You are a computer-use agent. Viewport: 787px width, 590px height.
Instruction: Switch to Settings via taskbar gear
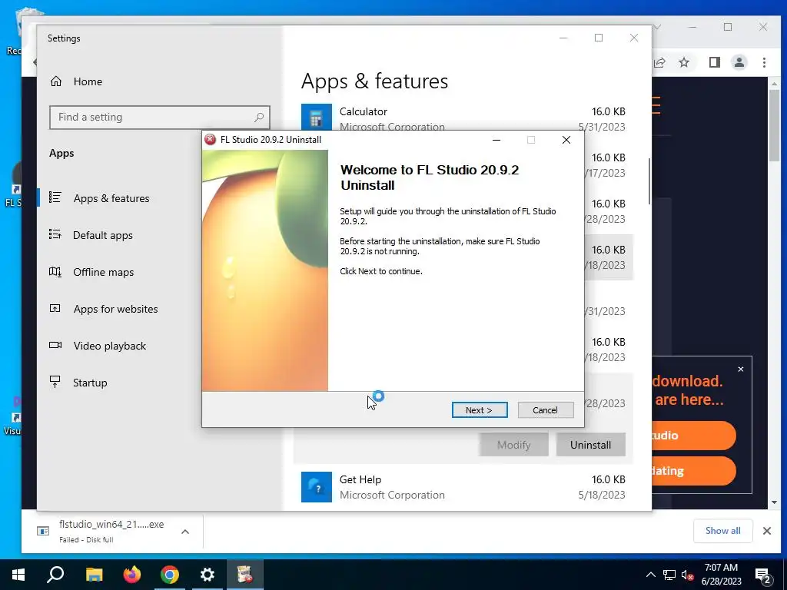[x=208, y=575]
